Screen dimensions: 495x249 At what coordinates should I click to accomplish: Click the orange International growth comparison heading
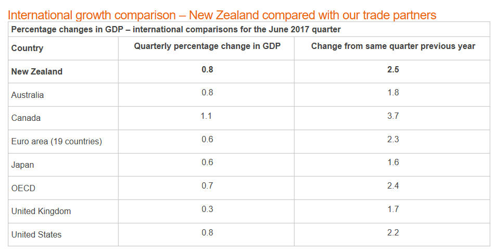tap(222, 14)
